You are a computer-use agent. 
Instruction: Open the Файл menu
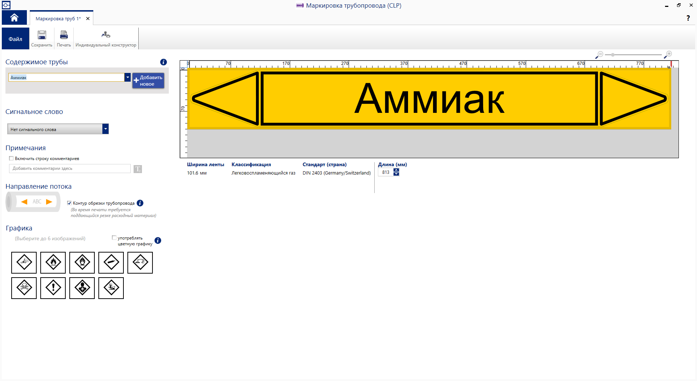pos(15,38)
